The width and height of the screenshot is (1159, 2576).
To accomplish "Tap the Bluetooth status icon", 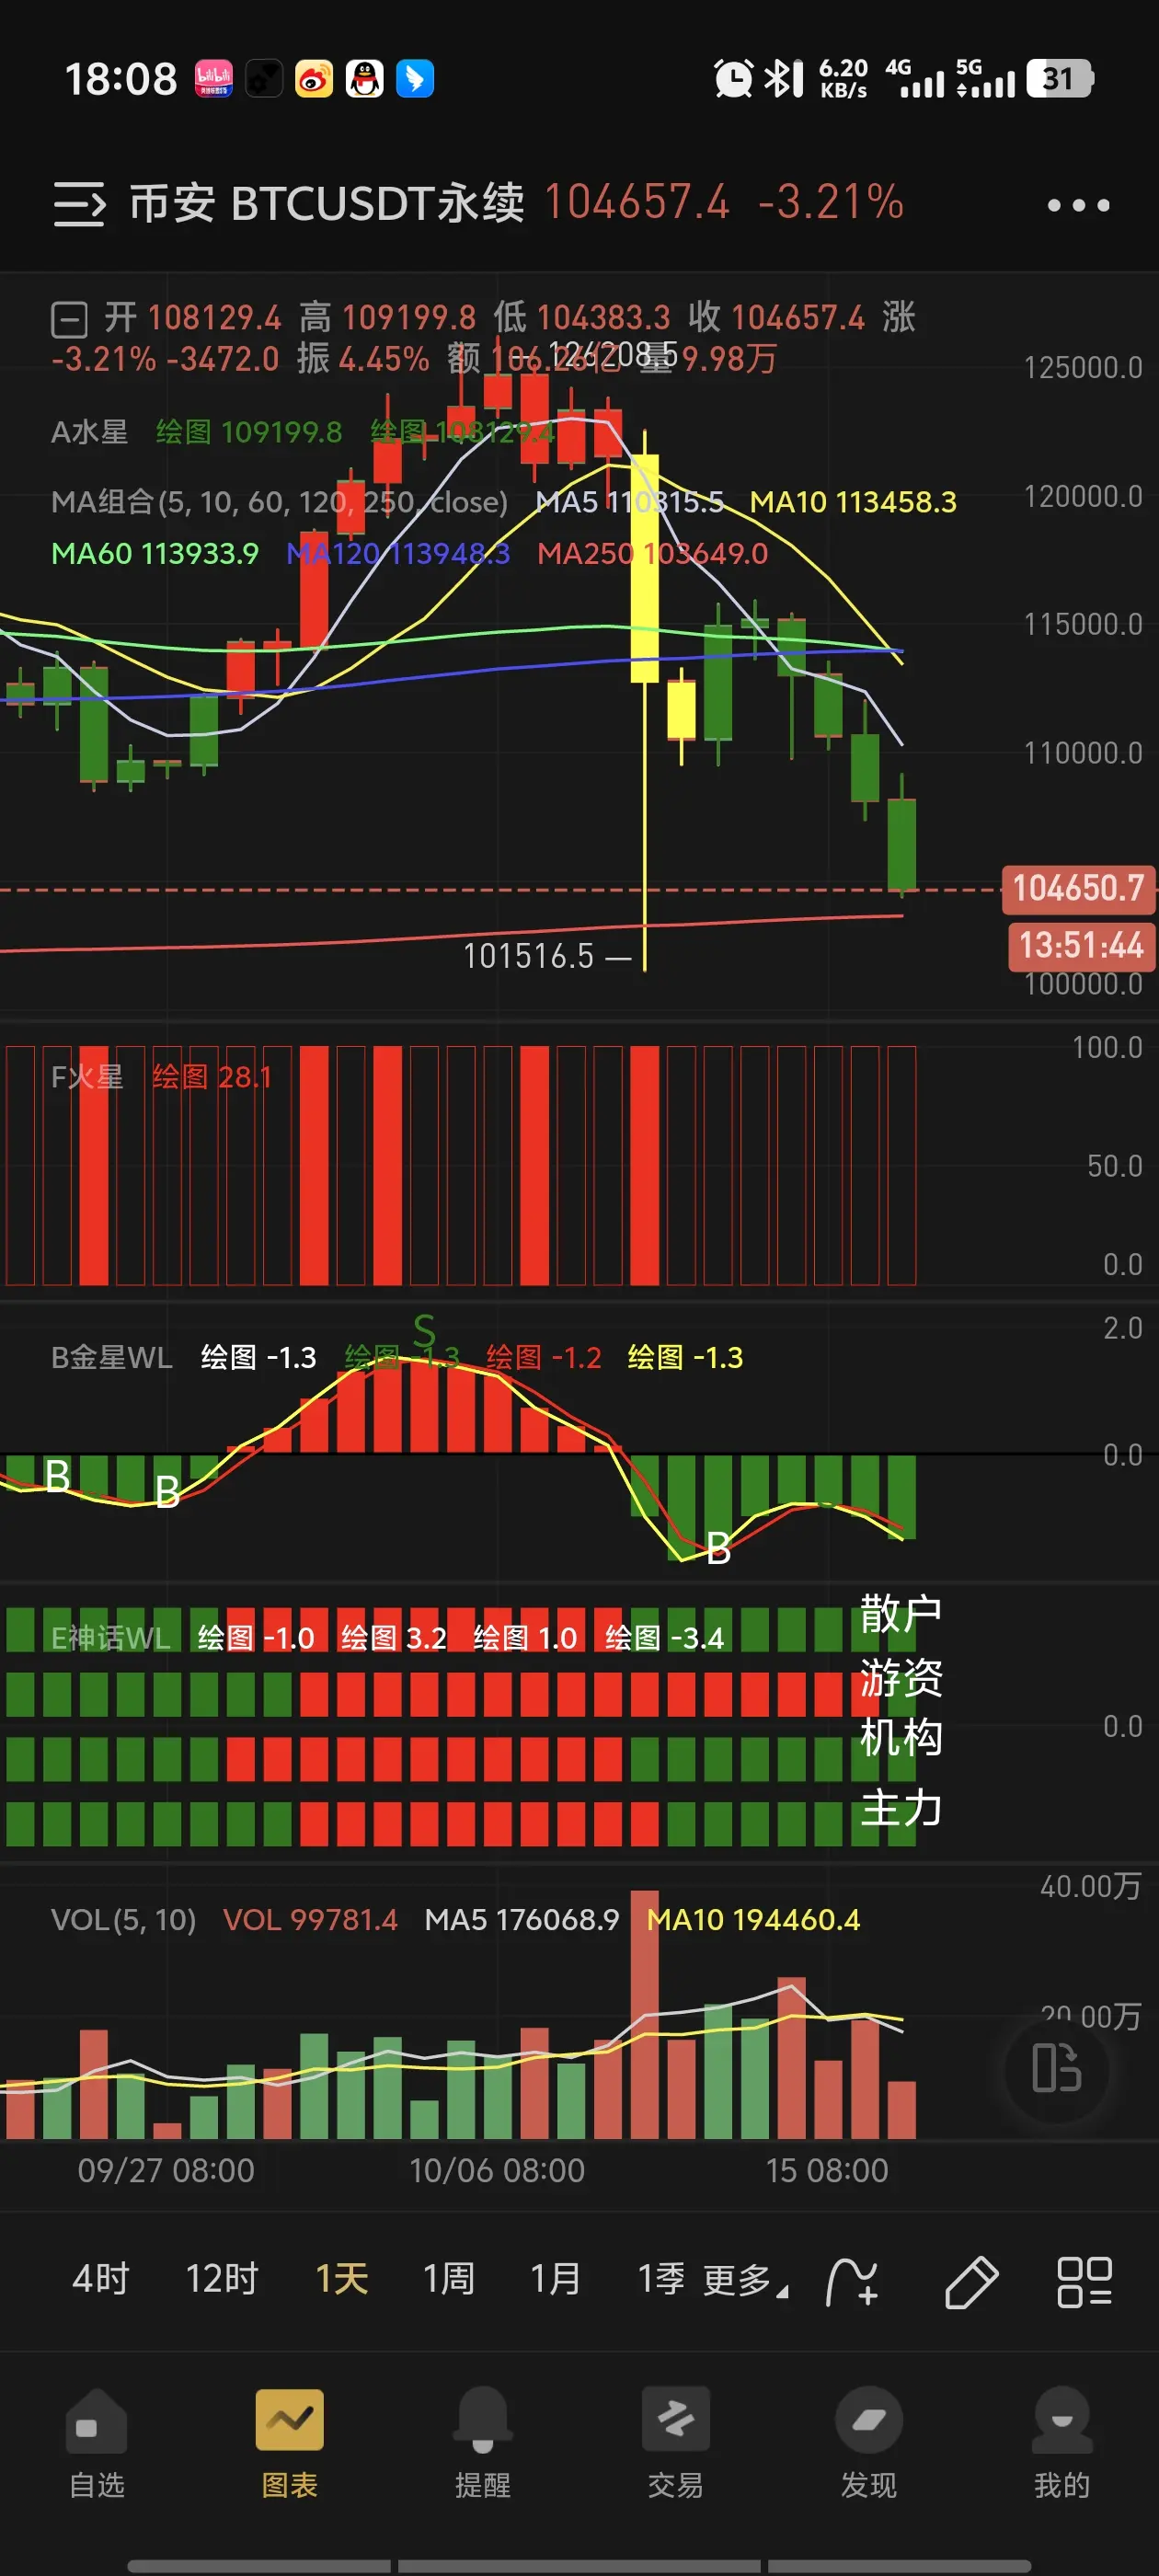I will (776, 78).
